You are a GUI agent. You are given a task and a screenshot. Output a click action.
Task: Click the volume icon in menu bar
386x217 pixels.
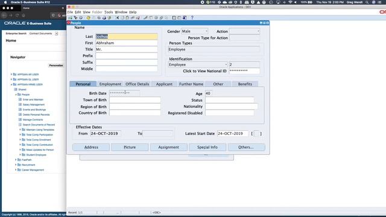pyautogui.click(x=296, y=2)
